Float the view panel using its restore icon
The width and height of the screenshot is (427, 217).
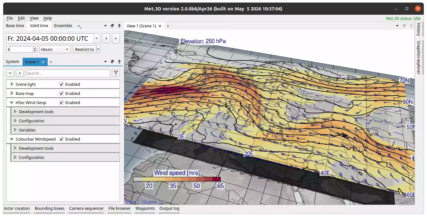pos(404,26)
